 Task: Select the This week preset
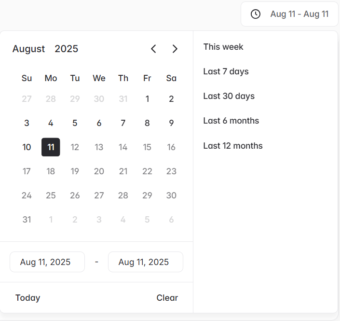[223, 47]
